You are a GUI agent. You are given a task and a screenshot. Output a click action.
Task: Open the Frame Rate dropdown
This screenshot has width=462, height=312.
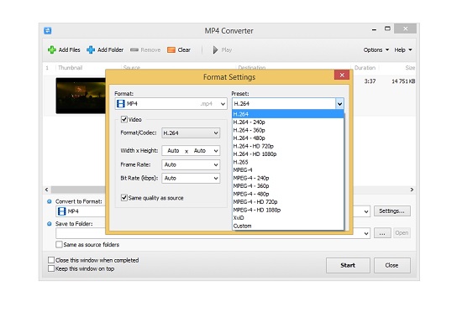point(191,164)
